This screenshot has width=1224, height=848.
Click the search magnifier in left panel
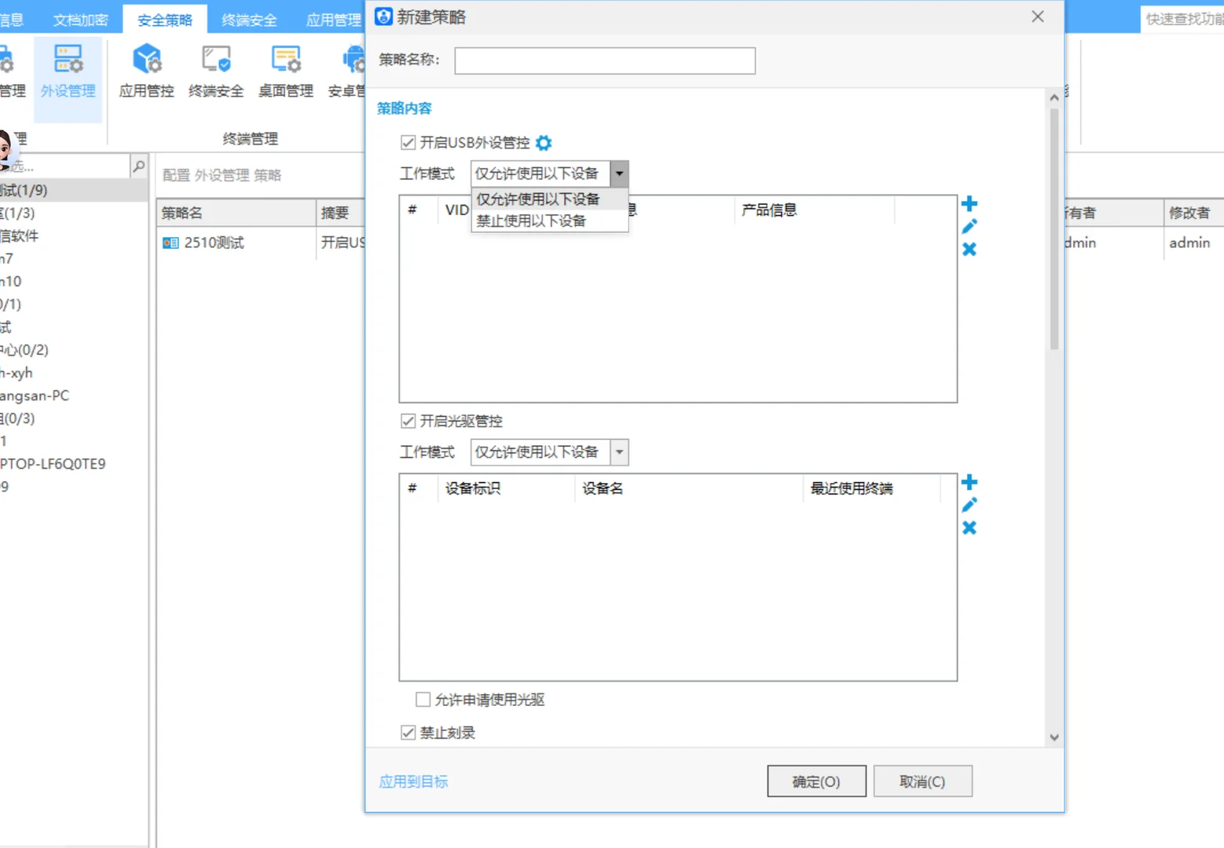click(x=139, y=166)
